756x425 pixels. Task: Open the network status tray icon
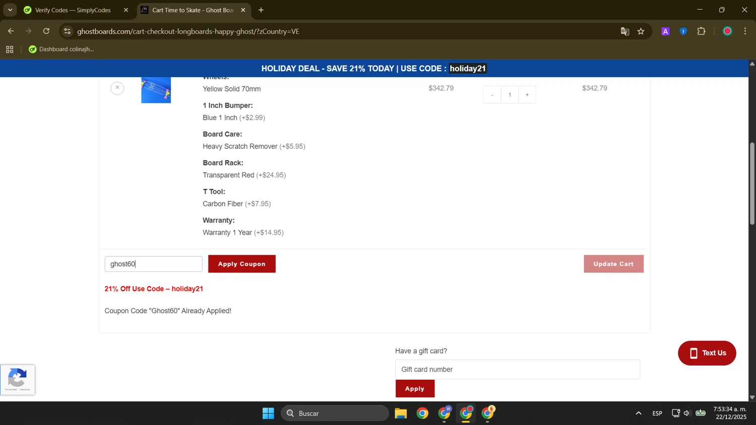pos(676,413)
